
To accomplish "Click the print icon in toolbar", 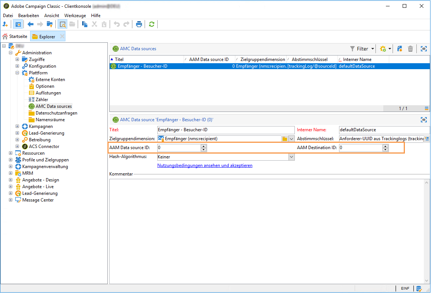I will tap(139, 24).
